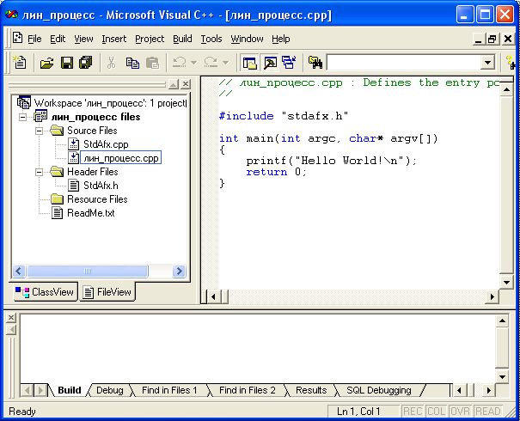
Task: Select the Source Files folder label
Action: [x=92, y=131]
